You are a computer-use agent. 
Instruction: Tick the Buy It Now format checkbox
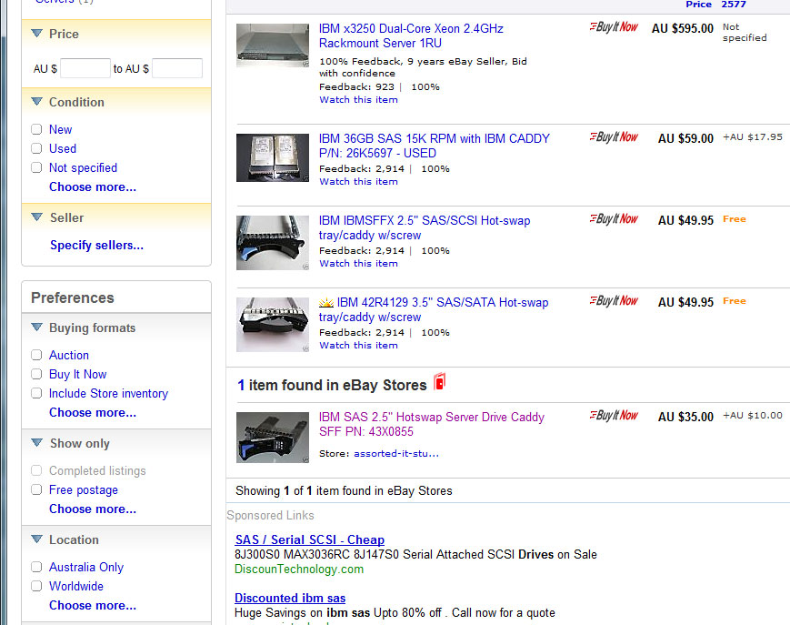click(36, 375)
